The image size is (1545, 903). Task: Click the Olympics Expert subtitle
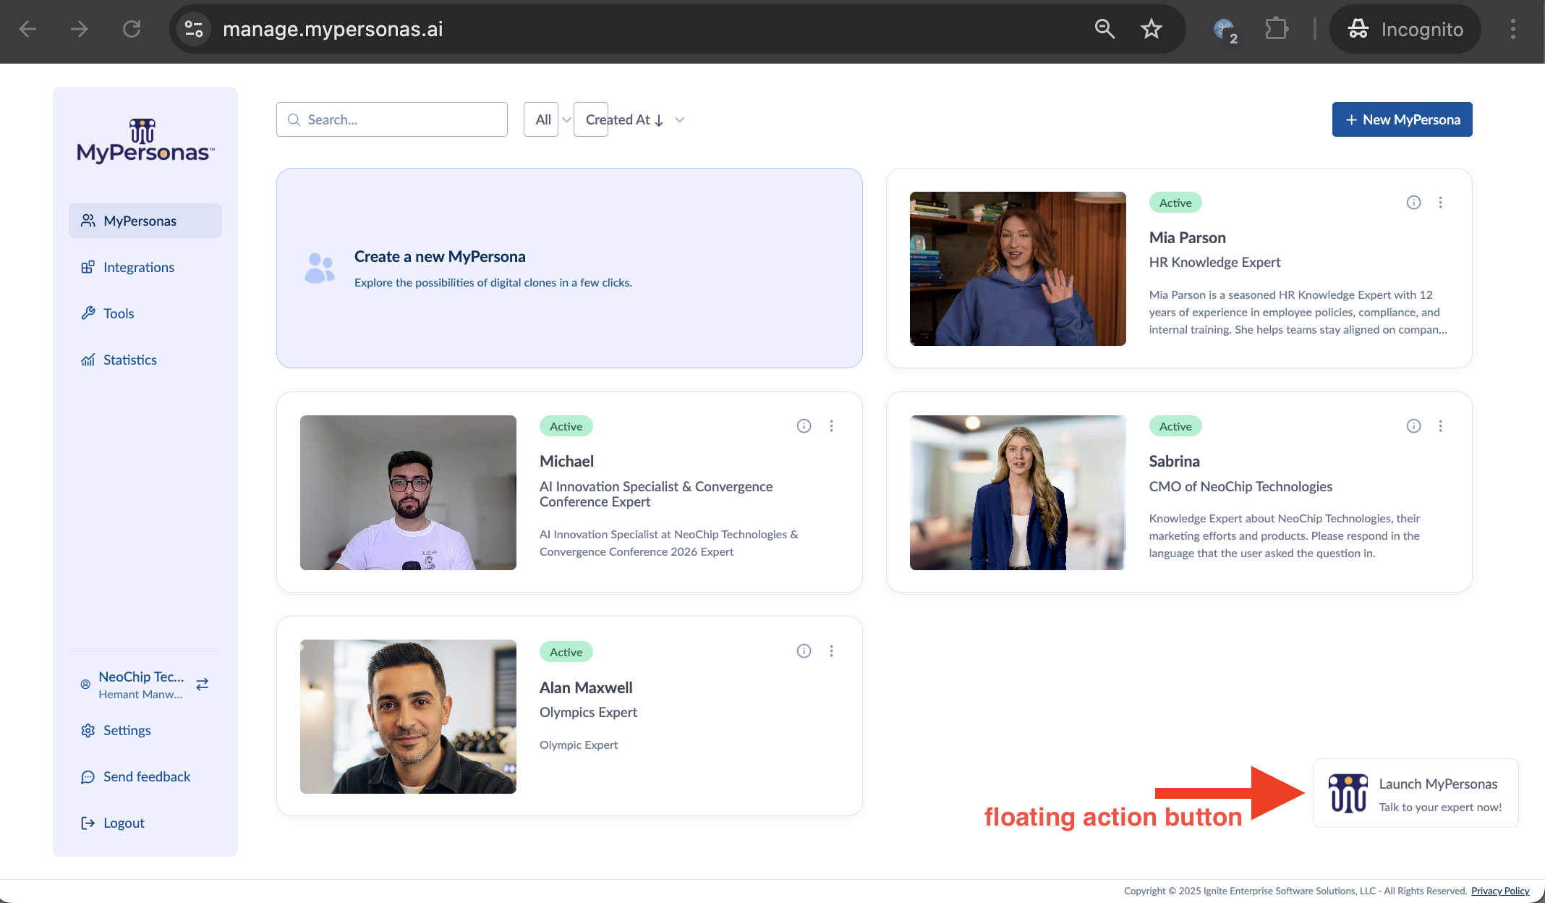click(589, 712)
